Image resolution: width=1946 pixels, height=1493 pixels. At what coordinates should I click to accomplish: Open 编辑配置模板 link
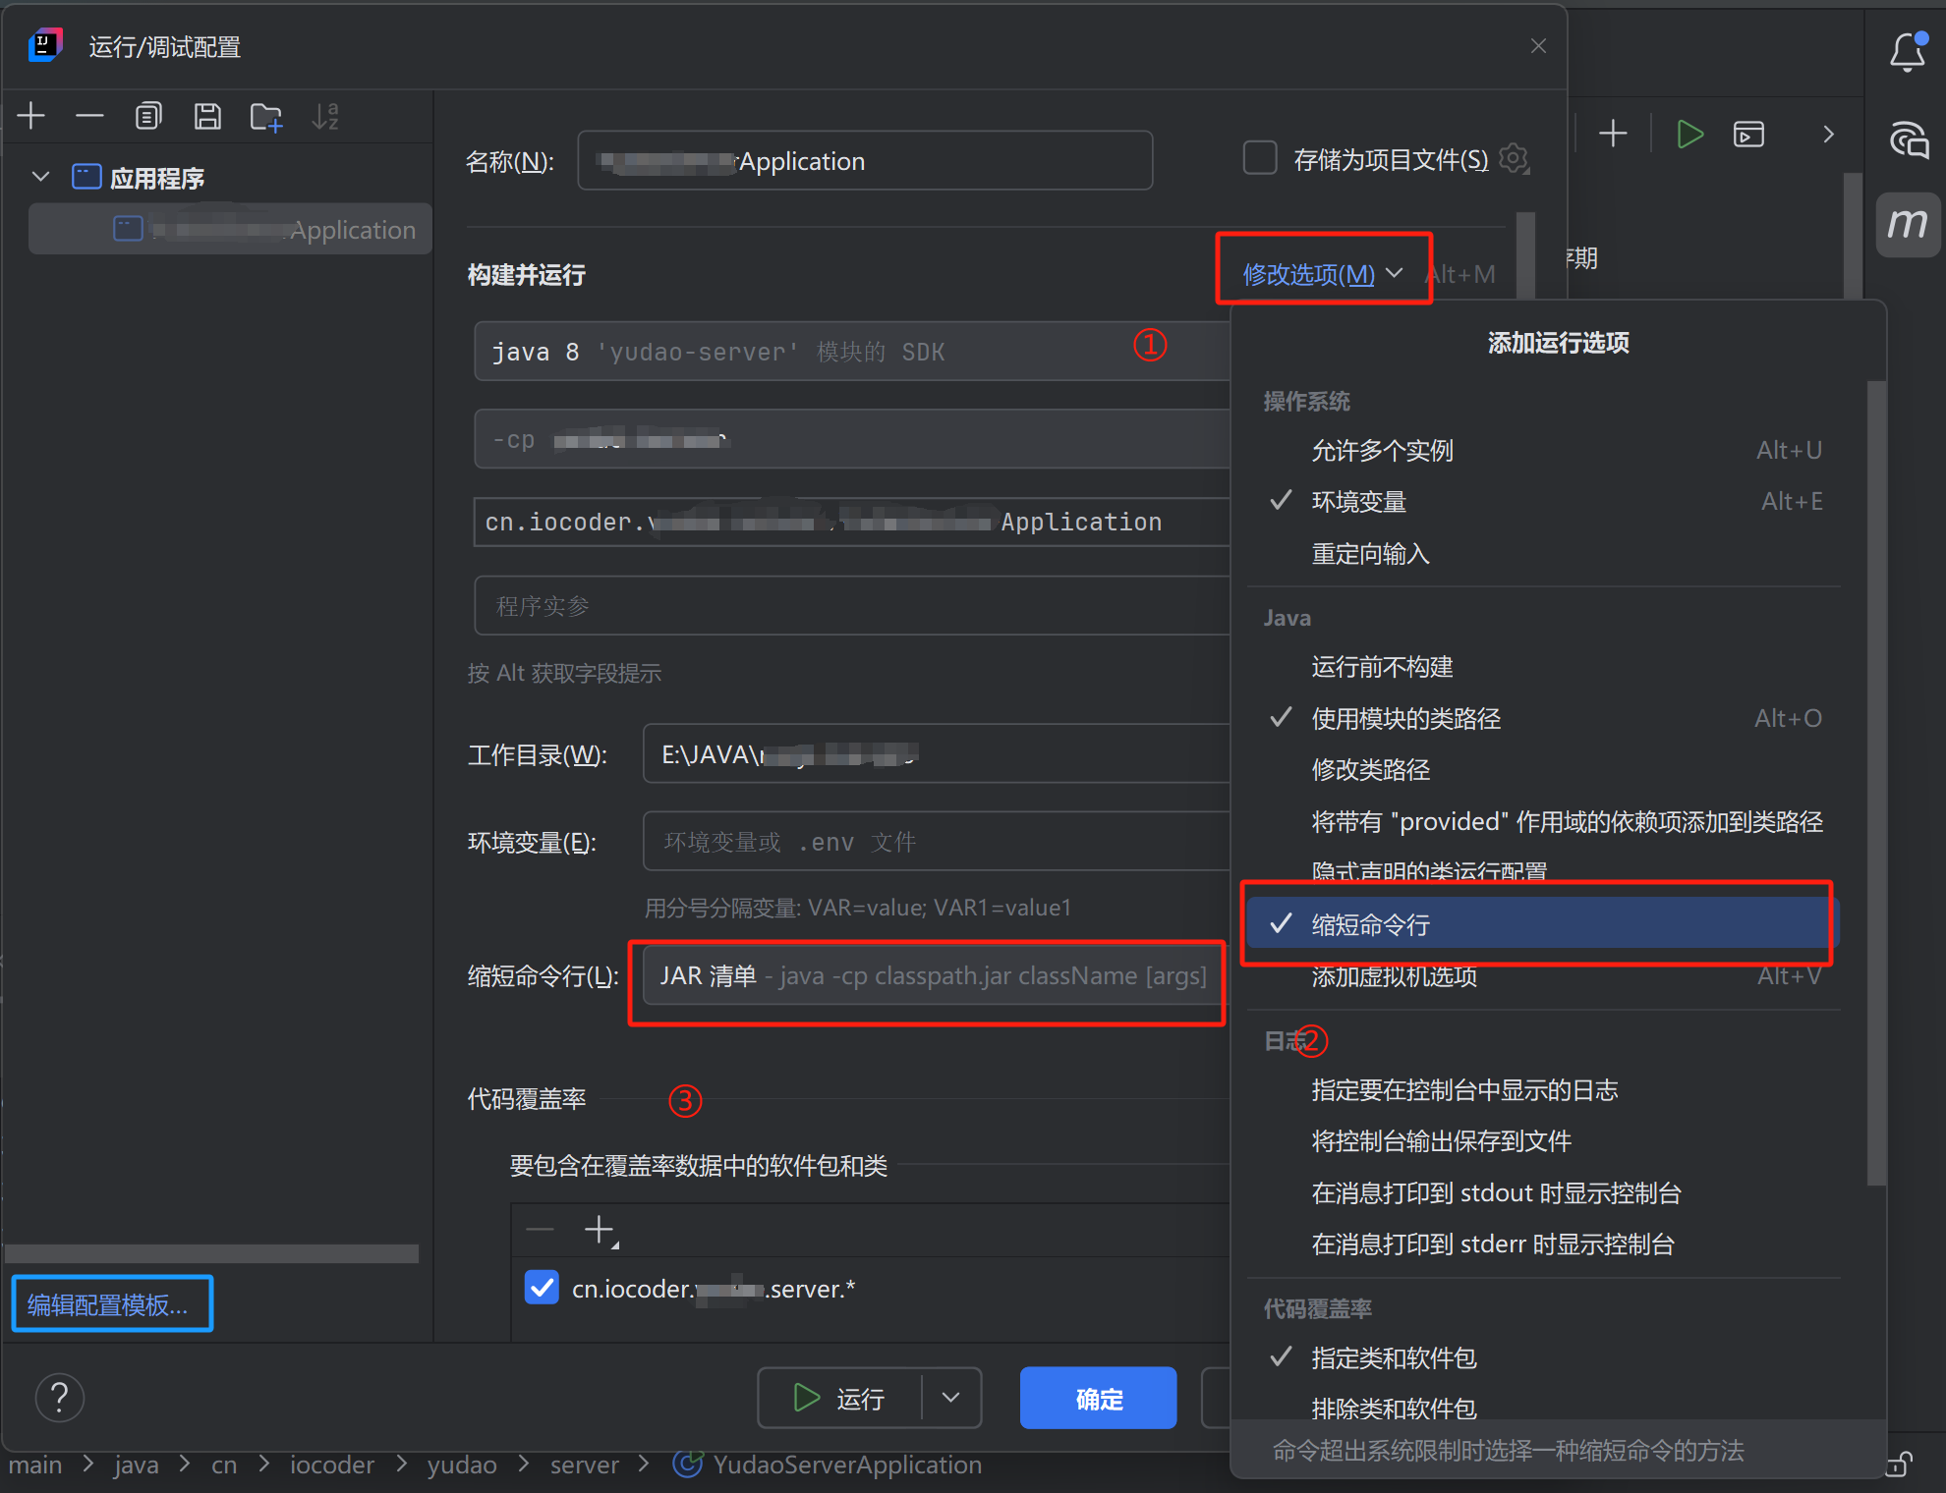(x=110, y=1303)
